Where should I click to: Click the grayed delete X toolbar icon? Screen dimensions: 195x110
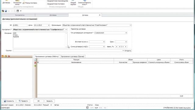click(x=9, y=11)
